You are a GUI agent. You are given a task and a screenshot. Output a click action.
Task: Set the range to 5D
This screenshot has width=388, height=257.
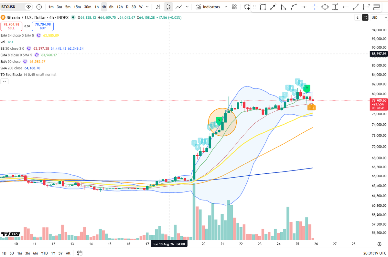click(x=12, y=253)
